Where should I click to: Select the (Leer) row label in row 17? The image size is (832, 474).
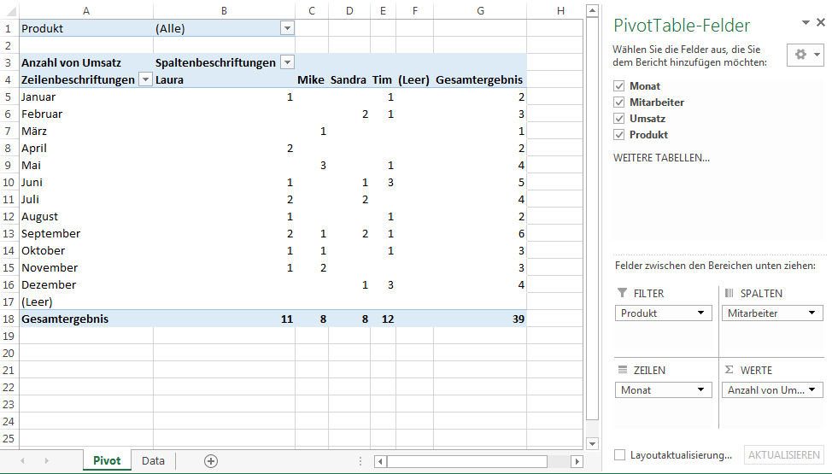pyautogui.click(x=86, y=302)
